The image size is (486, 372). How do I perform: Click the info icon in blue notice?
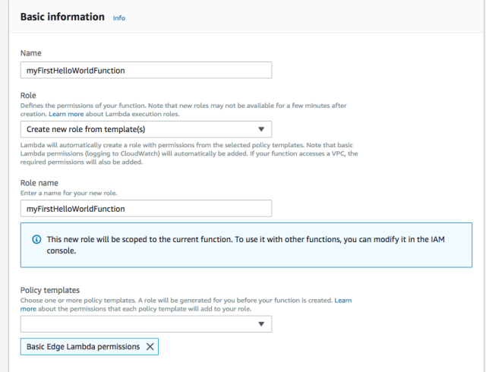36,239
